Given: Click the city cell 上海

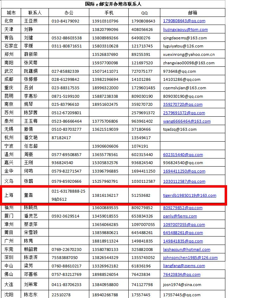Looking at the screenshot, I should (x=9, y=195).
